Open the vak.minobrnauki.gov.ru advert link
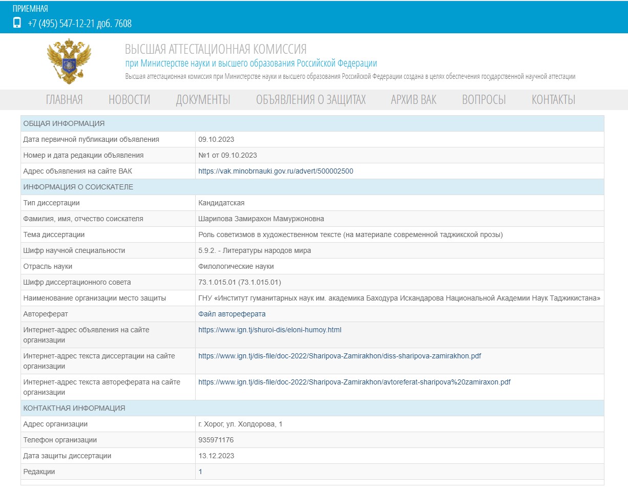This screenshot has width=628, height=491. [x=276, y=171]
